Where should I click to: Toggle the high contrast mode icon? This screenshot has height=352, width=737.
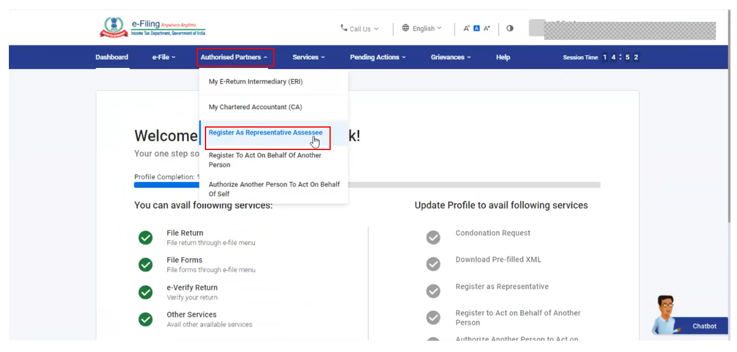(510, 28)
